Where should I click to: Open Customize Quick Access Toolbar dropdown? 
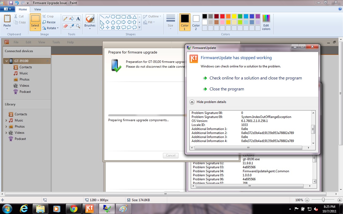point(28,3)
